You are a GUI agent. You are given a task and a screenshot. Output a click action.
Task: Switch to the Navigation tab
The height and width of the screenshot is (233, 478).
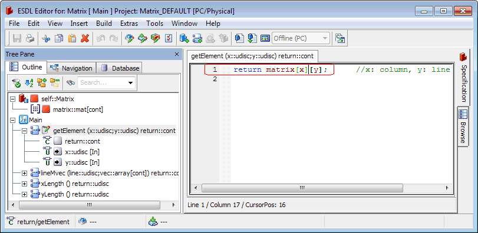coord(72,68)
